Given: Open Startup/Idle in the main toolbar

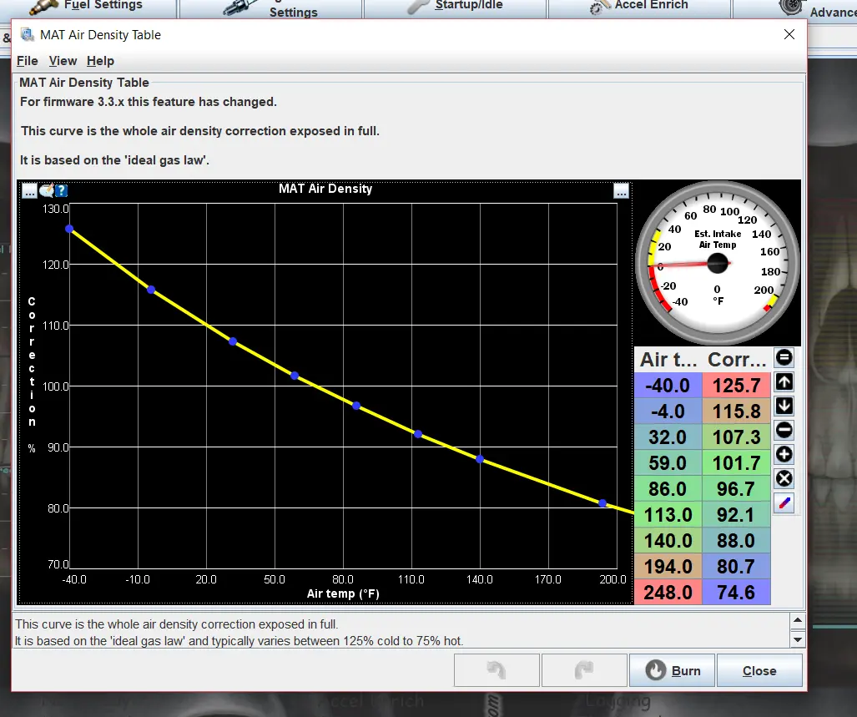Looking at the screenshot, I should [456, 7].
